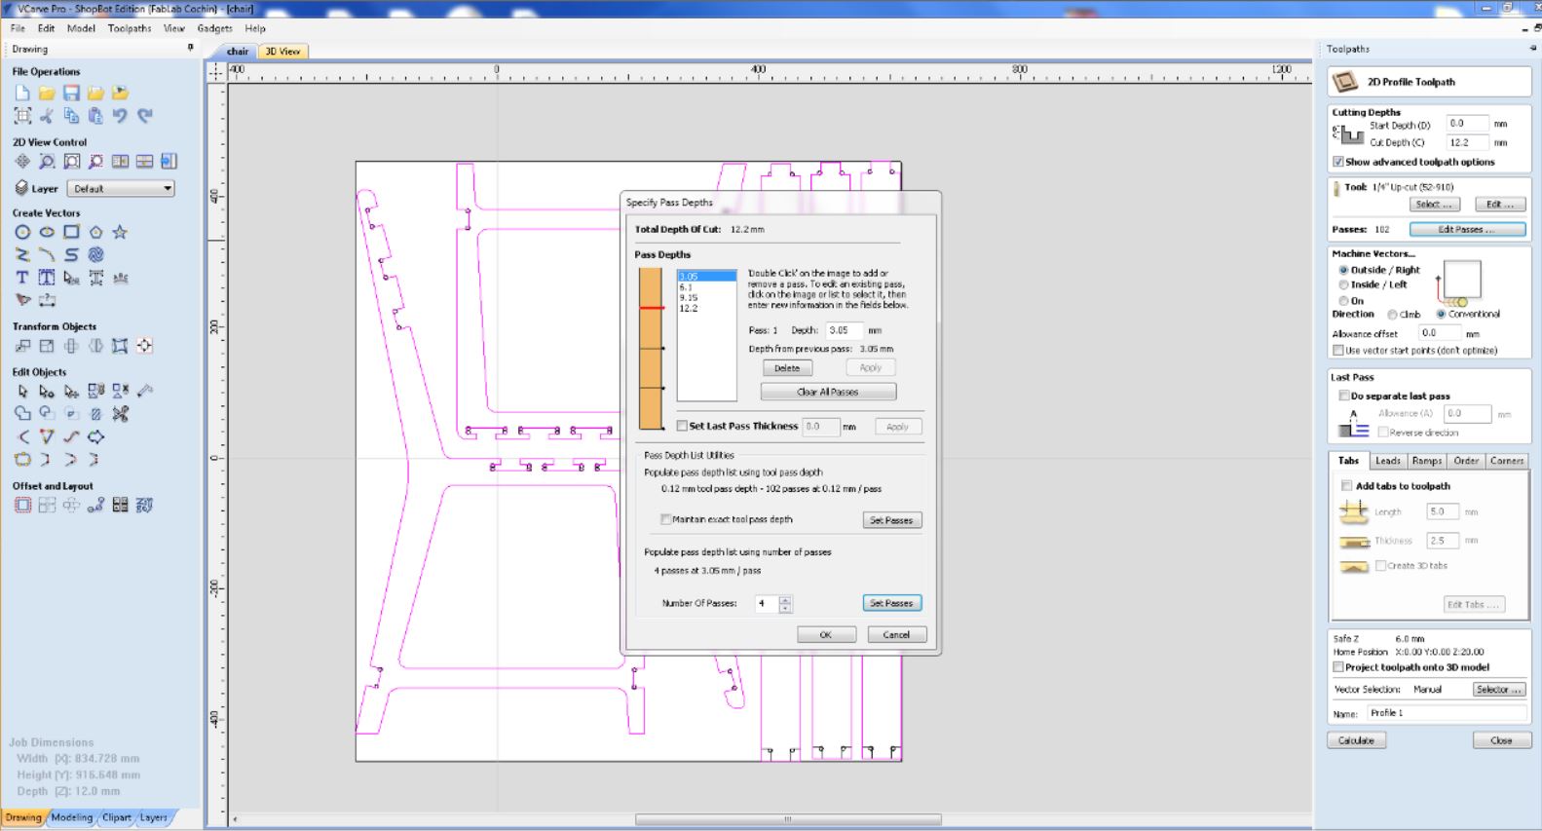
Task: Choose Conventional cutting direction
Action: point(1441,315)
